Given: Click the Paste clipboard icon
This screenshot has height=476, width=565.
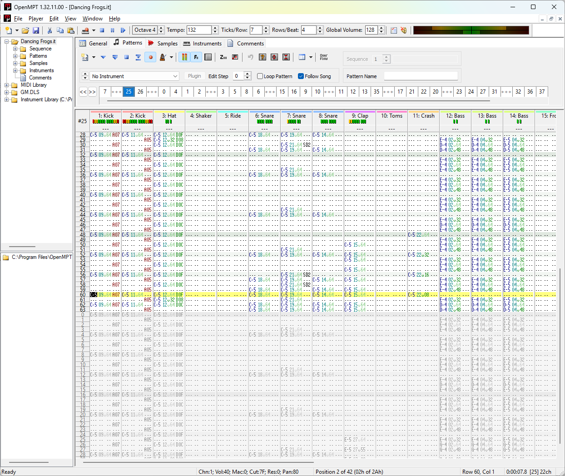Looking at the screenshot, I should pos(70,30).
